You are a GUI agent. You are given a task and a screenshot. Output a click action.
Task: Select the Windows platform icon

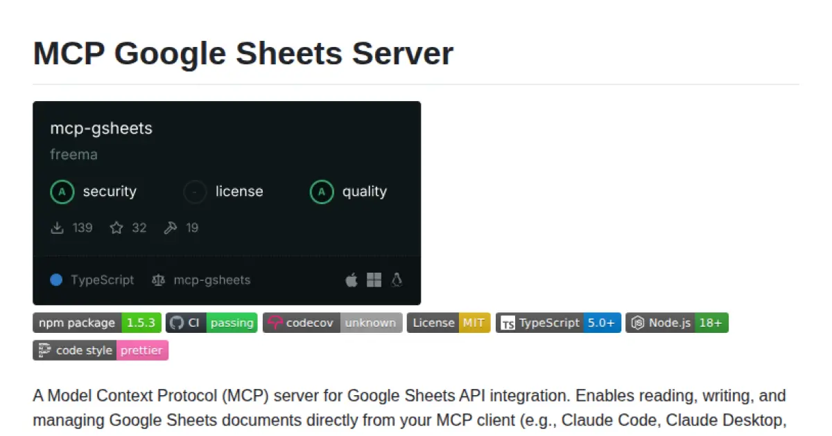pyautogui.click(x=373, y=280)
